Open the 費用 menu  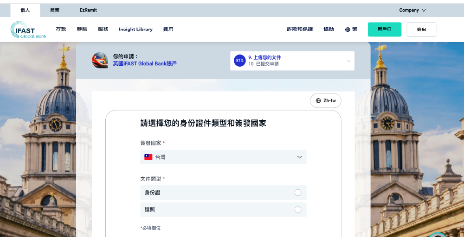point(168,29)
